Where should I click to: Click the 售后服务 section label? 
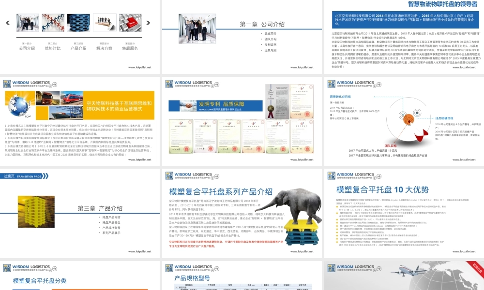(130, 48)
